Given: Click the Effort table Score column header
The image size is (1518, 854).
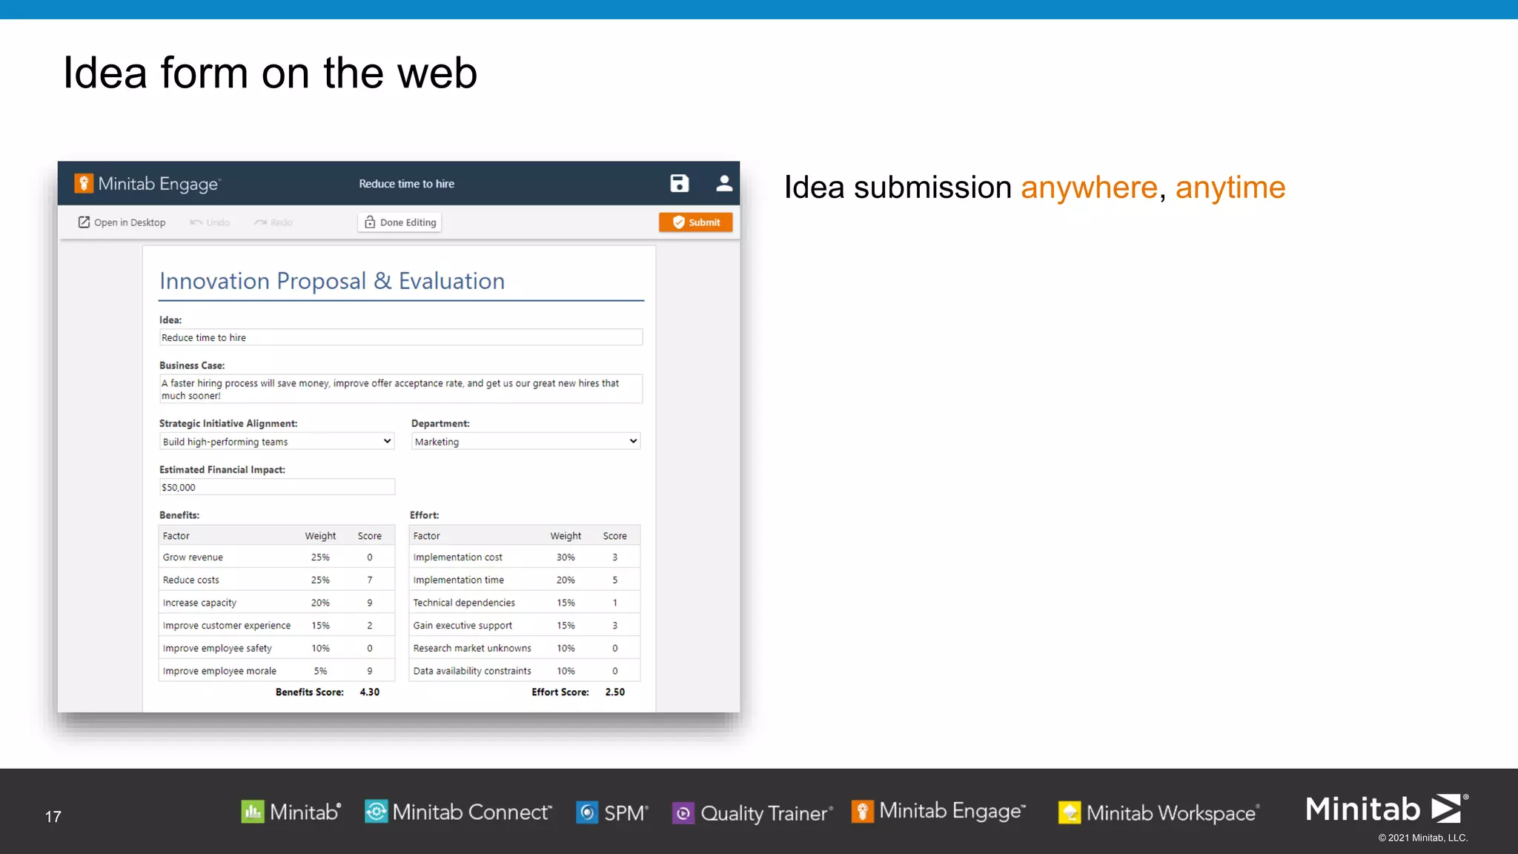Looking at the screenshot, I should [614, 536].
